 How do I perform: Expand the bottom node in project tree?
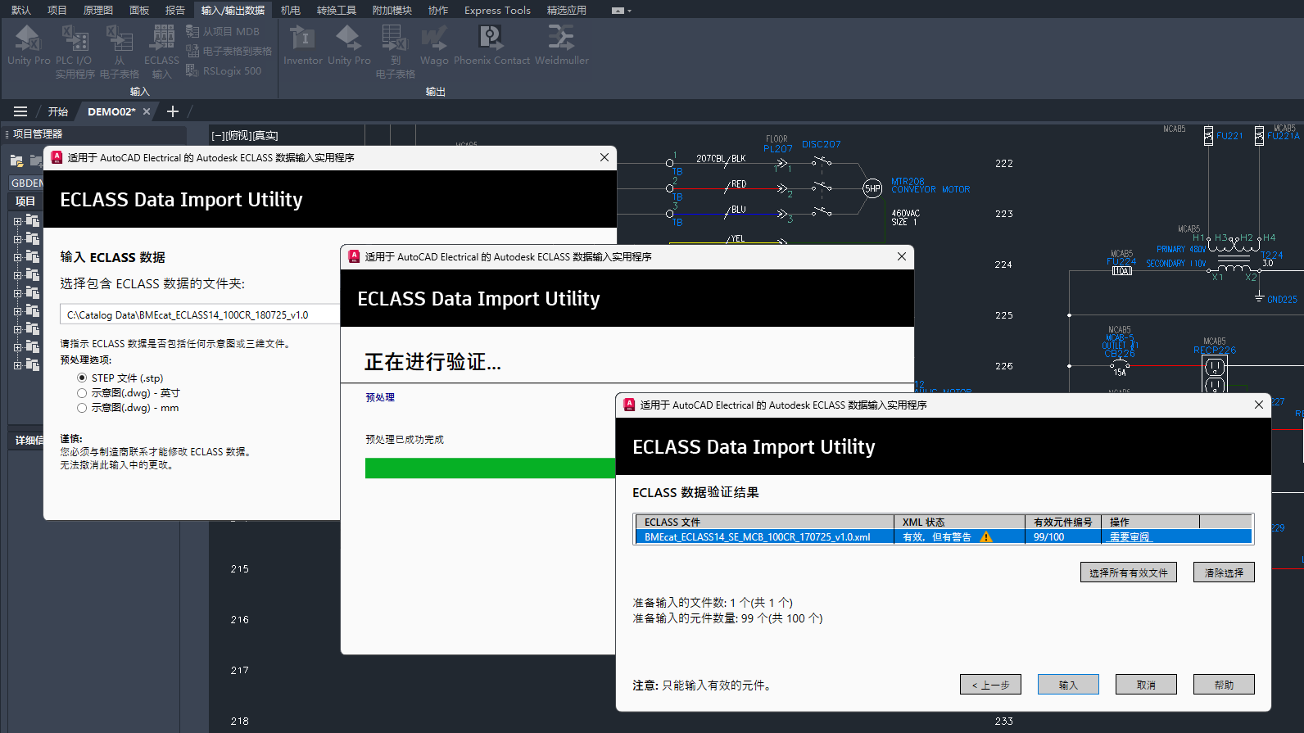[17, 365]
